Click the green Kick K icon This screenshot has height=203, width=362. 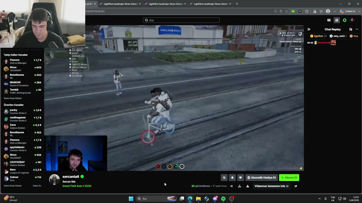coord(344,20)
